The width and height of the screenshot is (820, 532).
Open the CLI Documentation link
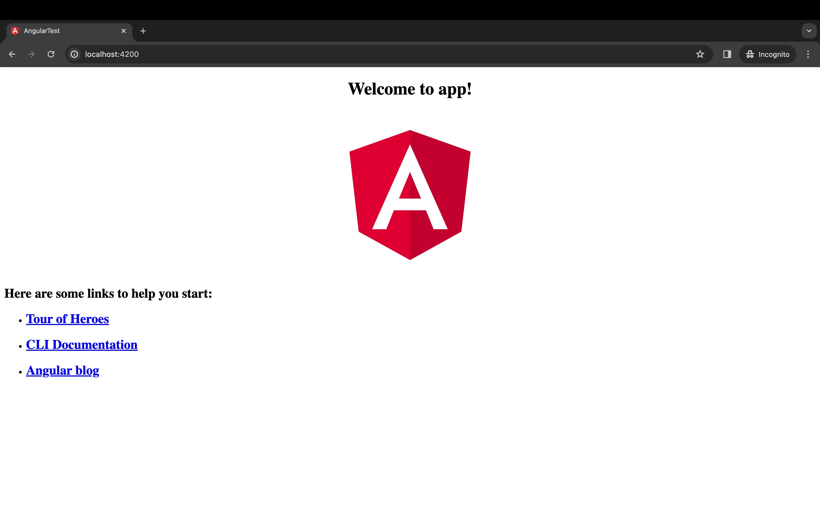(82, 345)
